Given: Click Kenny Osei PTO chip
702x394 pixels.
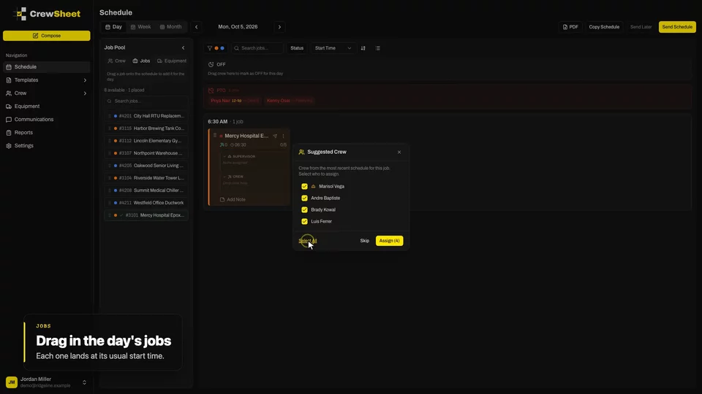Looking at the screenshot, I should tap(290, 101).
